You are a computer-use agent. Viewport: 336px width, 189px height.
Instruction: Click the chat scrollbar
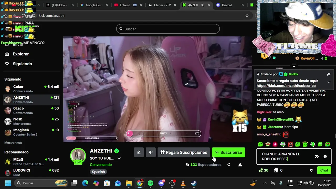click(x=335, y=135)
